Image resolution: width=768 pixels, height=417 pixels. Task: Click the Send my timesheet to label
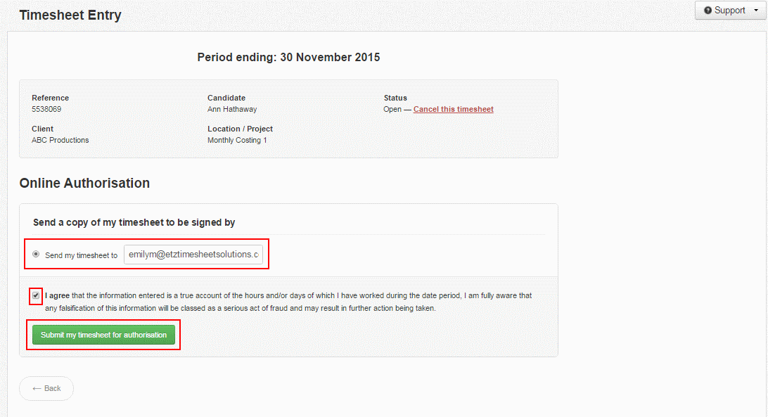click(82, 255)
